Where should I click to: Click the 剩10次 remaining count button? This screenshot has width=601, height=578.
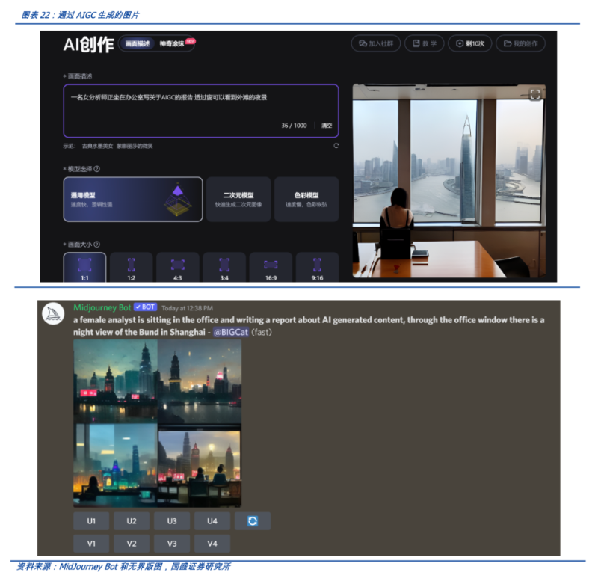tap(470, 43)
